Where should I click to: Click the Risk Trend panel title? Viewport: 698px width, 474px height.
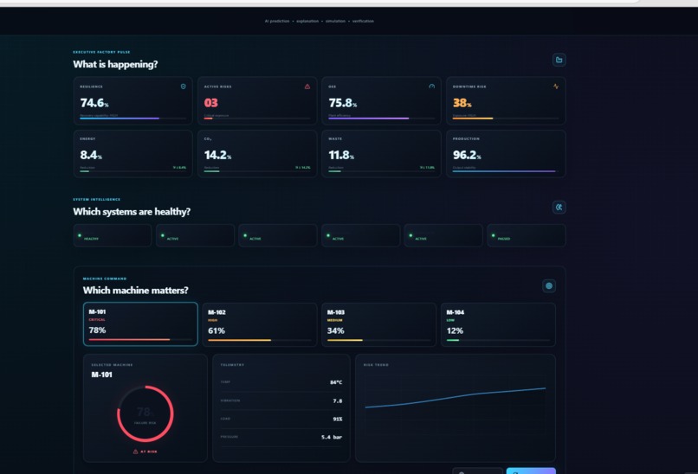pos(376,365)
